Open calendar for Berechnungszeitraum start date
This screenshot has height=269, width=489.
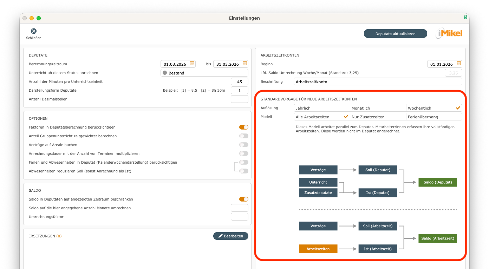192,64
